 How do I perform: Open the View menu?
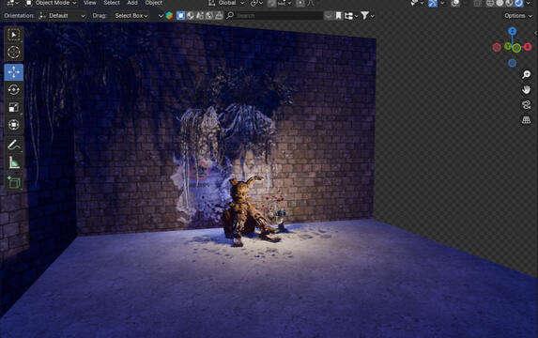pos(90,3)
